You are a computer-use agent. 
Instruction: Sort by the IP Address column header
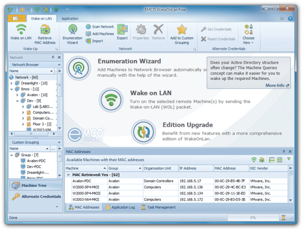pyautogui.click(x=196, y=168)
